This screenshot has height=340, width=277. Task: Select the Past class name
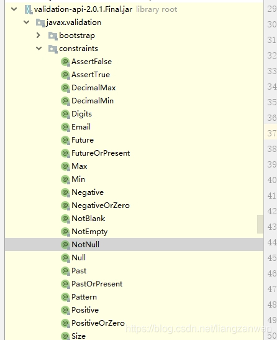pos(79,271)
